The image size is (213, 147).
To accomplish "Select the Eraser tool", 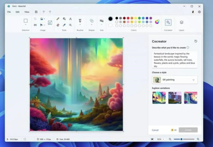I will (58, 25).
